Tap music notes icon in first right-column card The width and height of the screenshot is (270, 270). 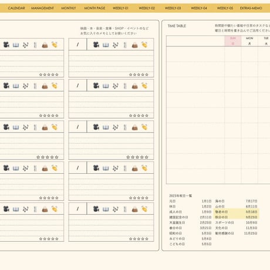(116, 45)
